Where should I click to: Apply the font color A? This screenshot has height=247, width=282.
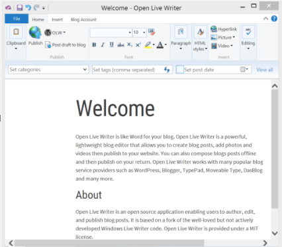(x=160, y=44)
